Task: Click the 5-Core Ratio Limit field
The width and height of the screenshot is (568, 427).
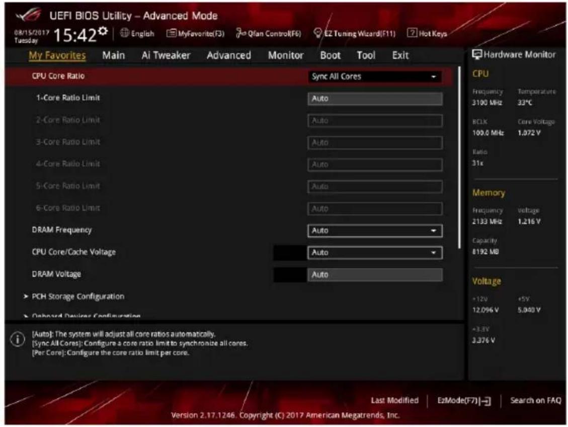Action: coord(375,187)
